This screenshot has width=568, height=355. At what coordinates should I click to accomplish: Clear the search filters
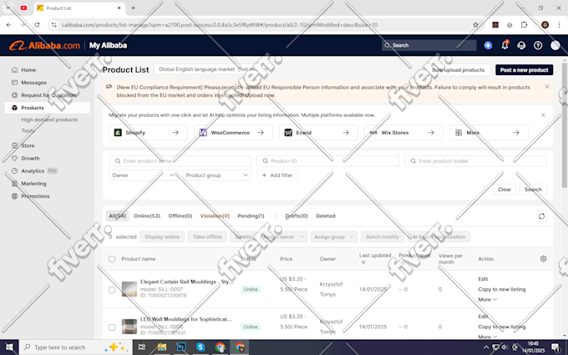(505, 190)
